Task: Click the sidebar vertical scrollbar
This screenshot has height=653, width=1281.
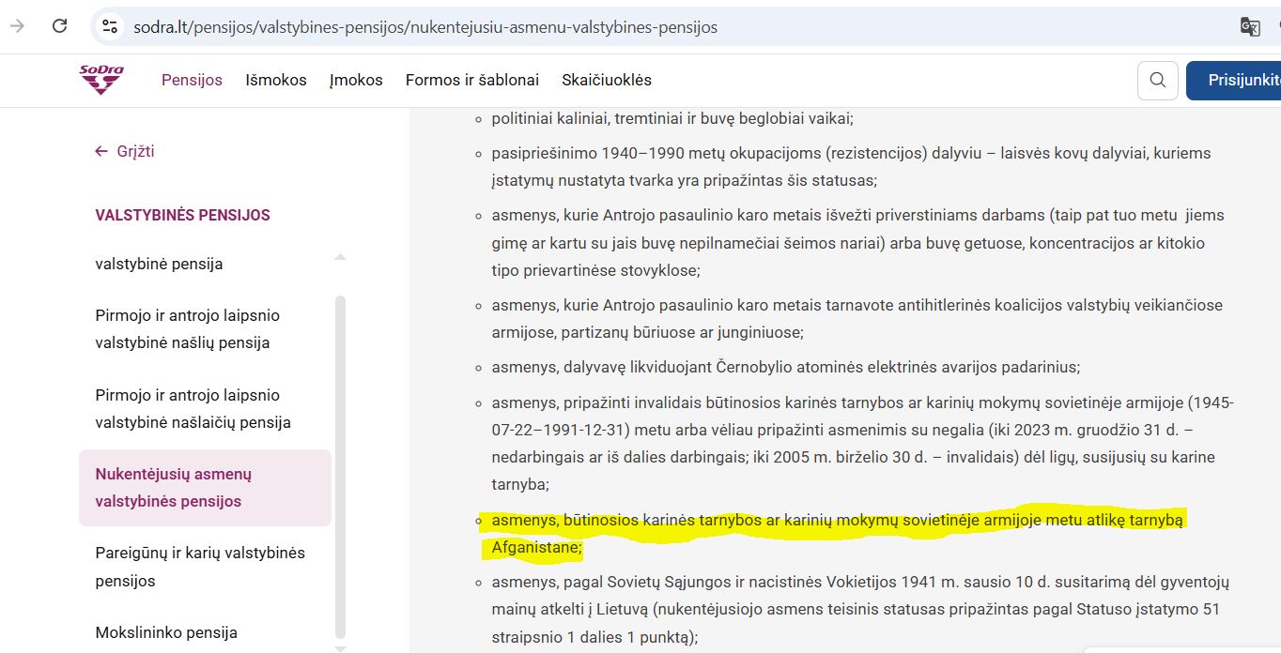Action: tap(340, 469)
